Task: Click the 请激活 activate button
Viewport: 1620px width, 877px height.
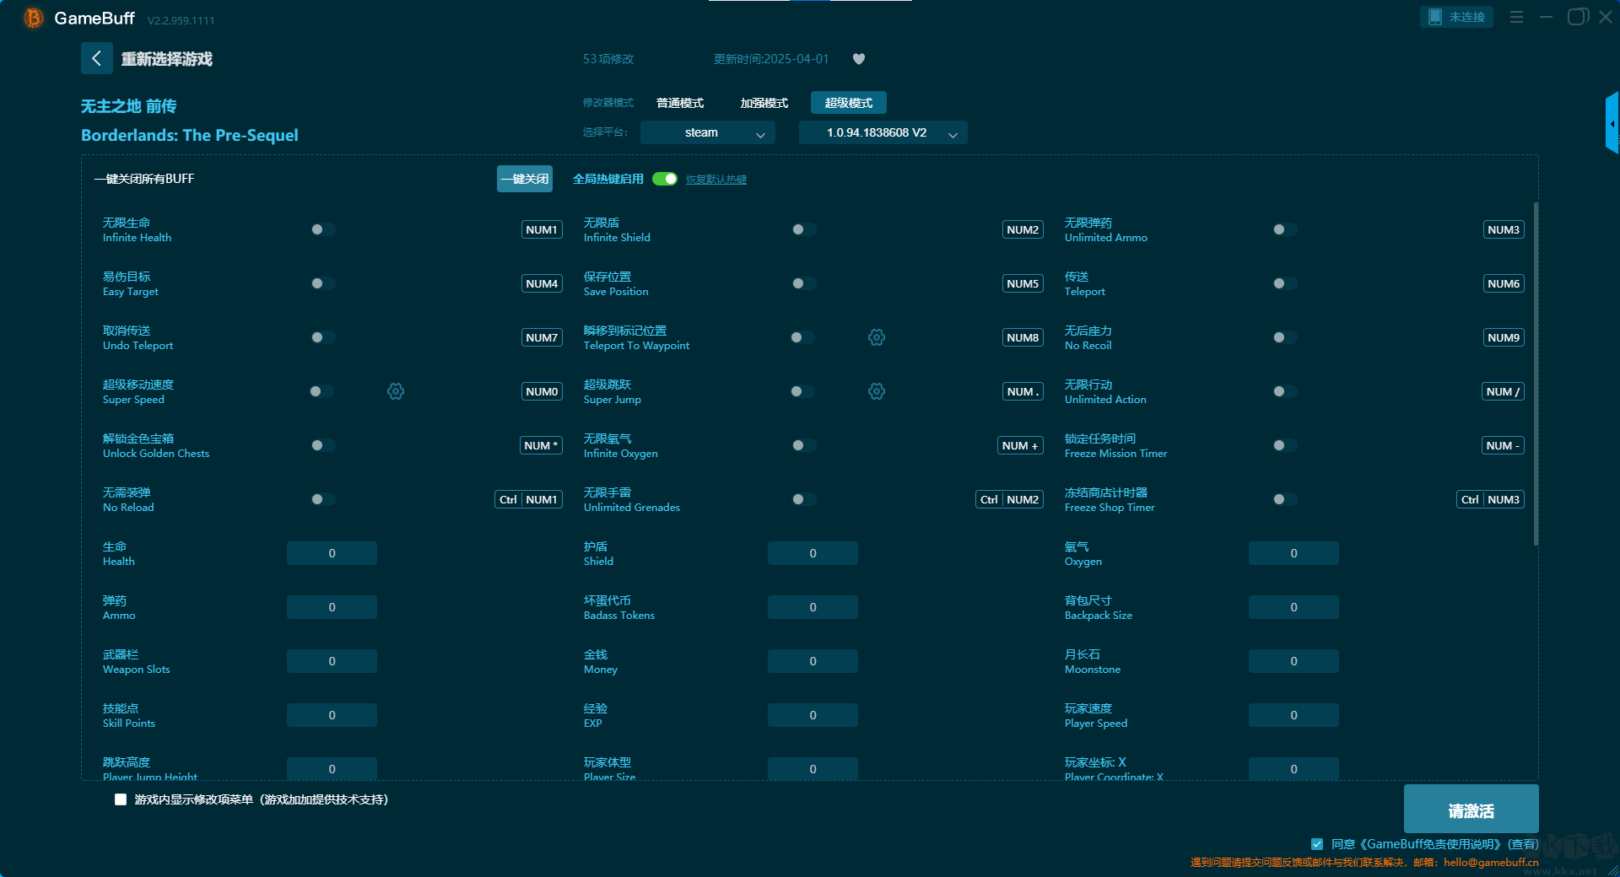Action: (1471, 810)
